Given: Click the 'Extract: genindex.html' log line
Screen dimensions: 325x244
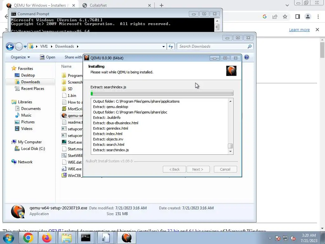Looking at the screenshot, I should [110, 128].
